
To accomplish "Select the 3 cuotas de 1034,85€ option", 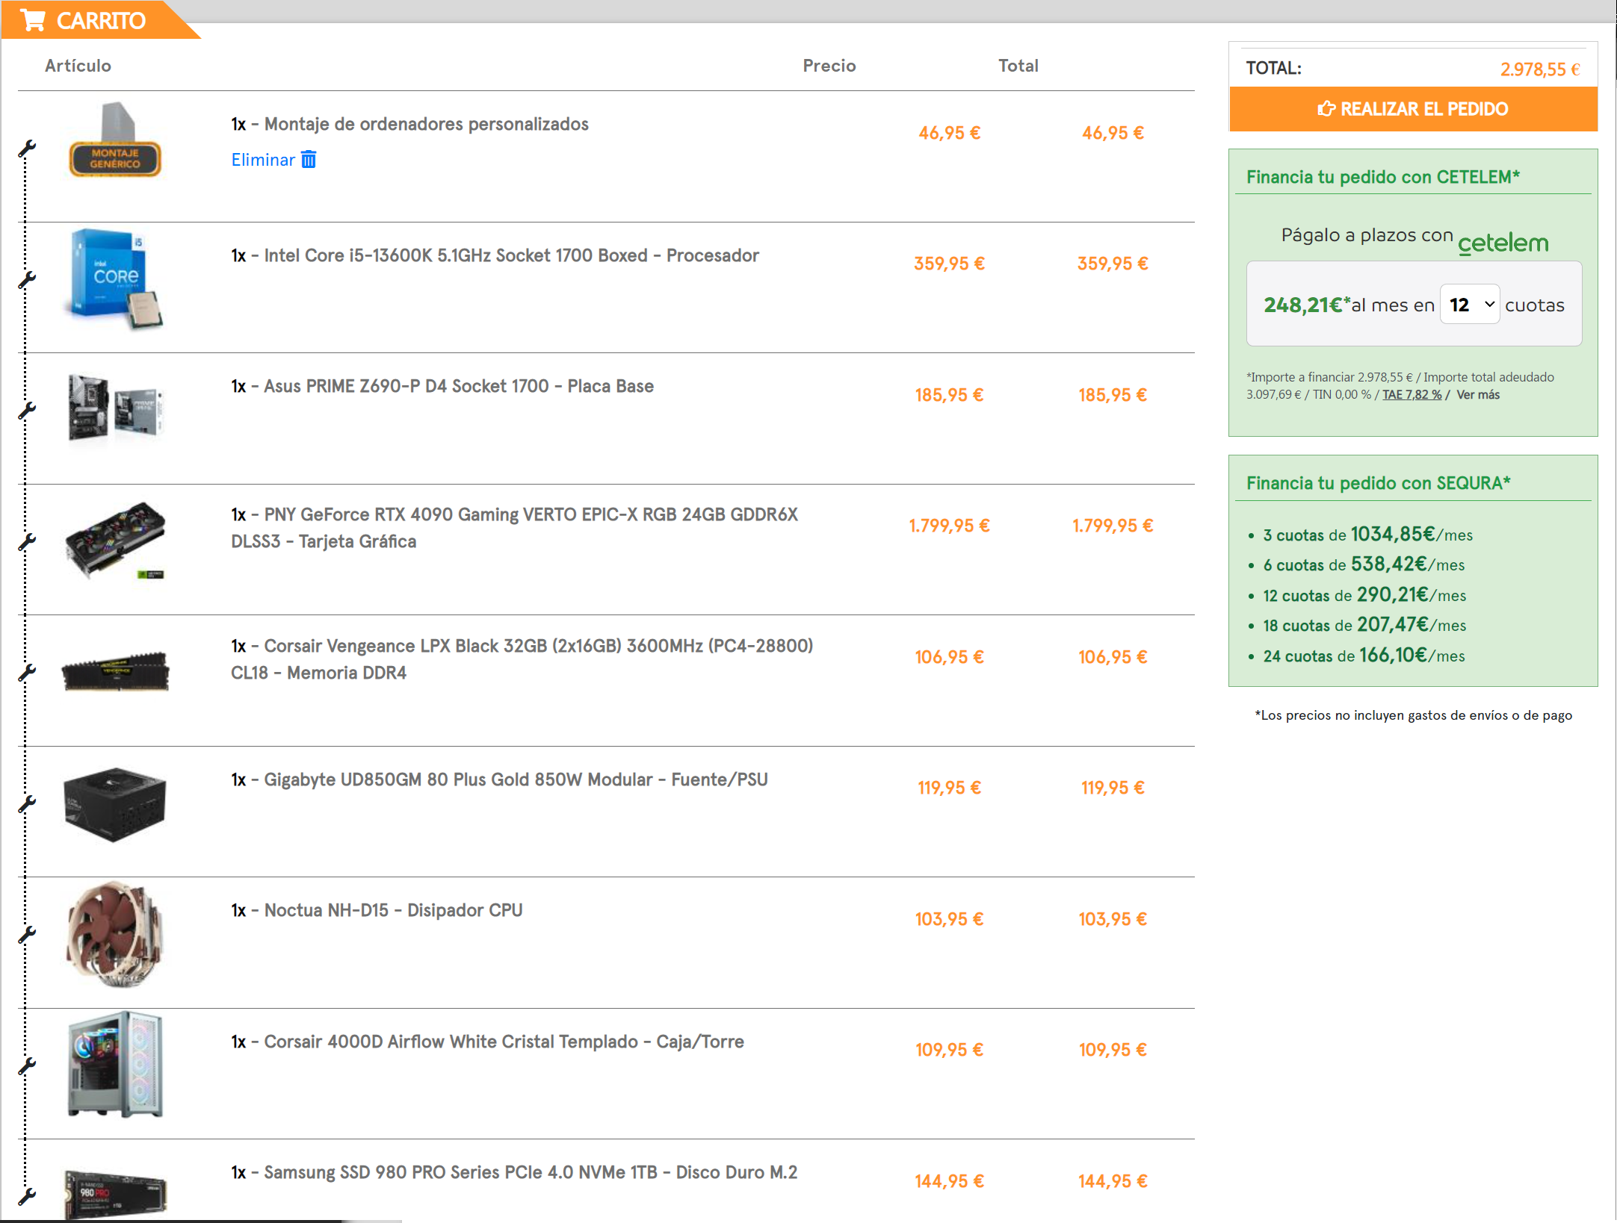I will coord(1367,535).
